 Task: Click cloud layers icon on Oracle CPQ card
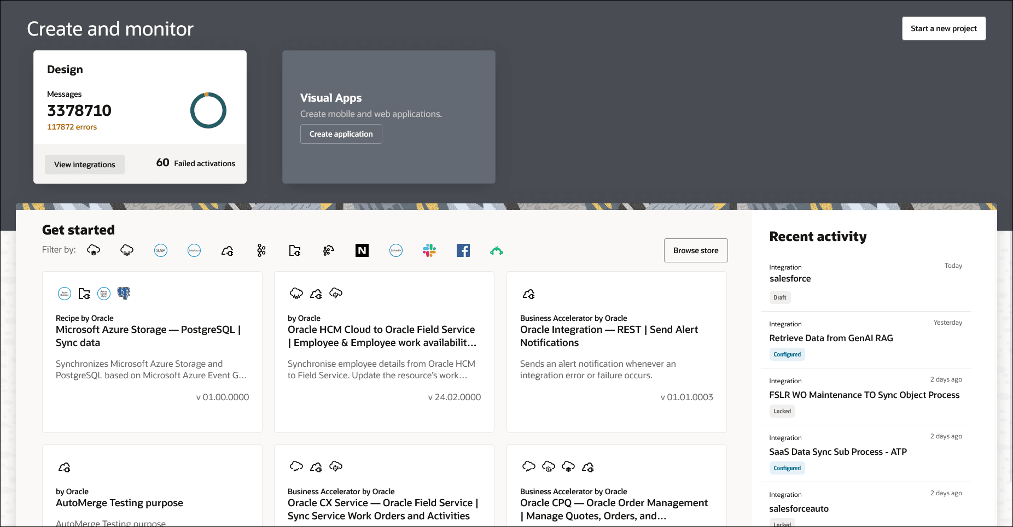[568, 466]
